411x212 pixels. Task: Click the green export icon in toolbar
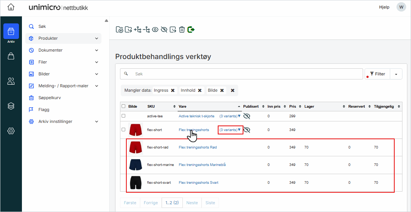(x=191, y=30)
